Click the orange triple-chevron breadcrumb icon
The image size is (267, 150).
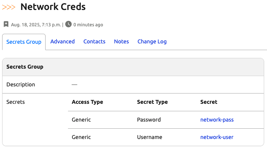9,7
